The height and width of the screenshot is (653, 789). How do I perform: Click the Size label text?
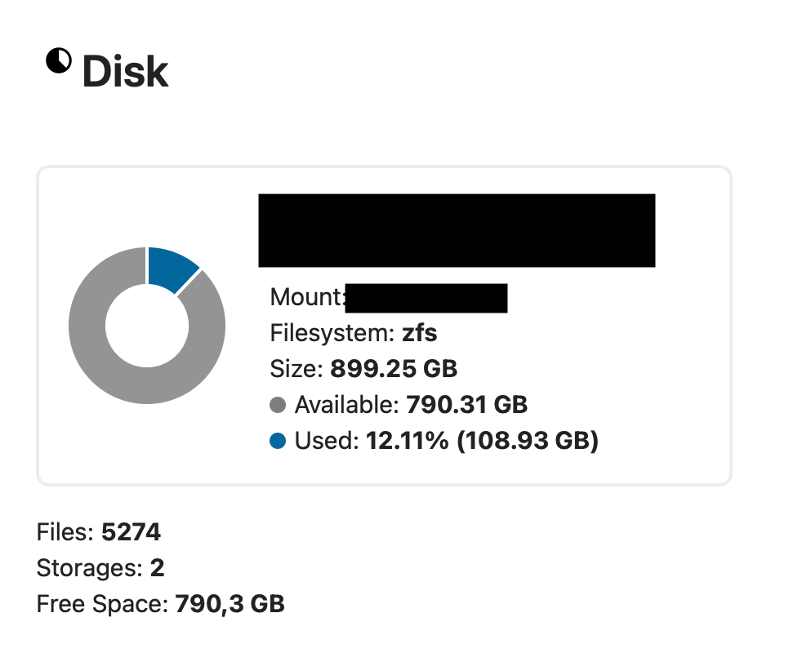[296, 368]
